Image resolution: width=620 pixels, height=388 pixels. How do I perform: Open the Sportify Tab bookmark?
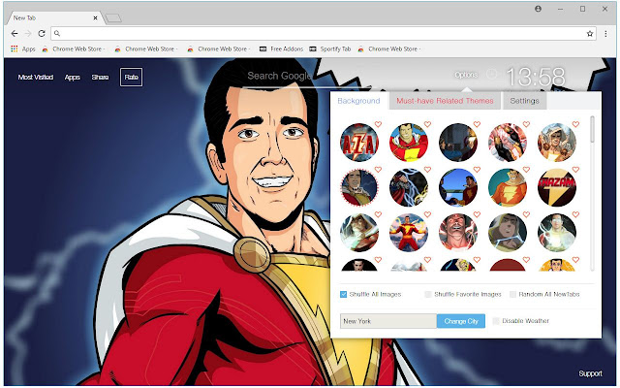click(330, 49)
